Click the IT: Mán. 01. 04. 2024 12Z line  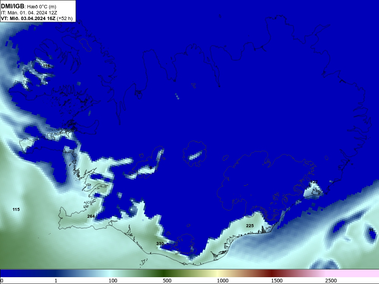click(x=29, y=13)
